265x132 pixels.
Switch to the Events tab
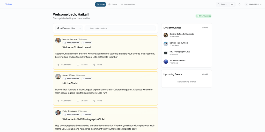point(113,4)
